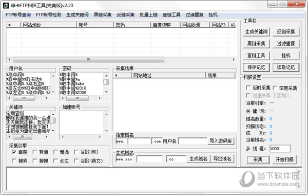Click the 生成域名 middle input field

click(150, 159)
